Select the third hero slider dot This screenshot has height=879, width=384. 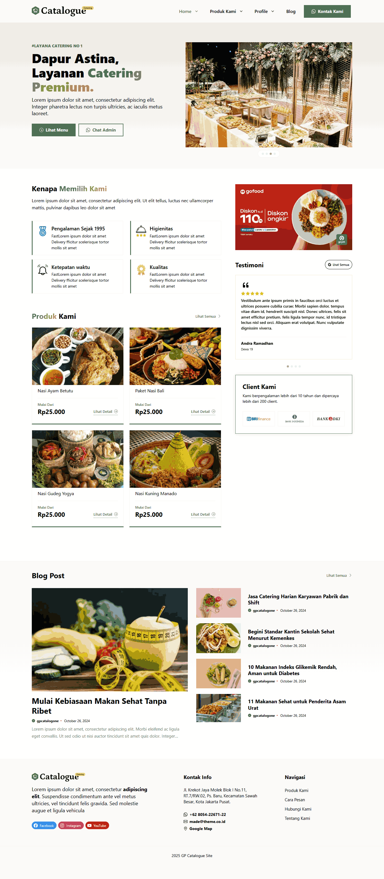[270, 153]
